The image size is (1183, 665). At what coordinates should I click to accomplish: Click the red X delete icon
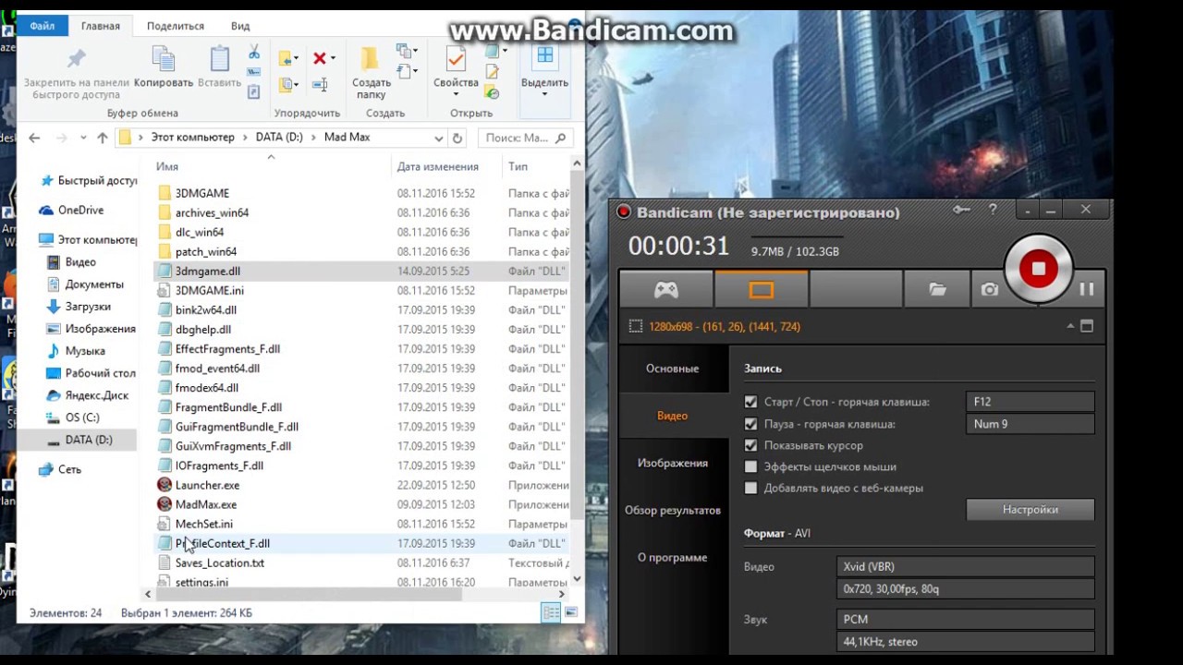click(x=320, y=58)
